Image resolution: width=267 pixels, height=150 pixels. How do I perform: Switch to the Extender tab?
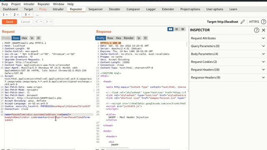pyautogui.click(x=168, y=9)
